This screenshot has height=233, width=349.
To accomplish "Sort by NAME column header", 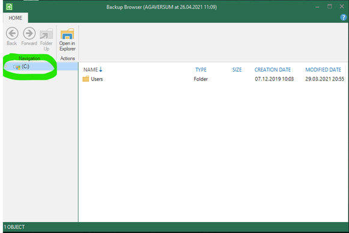I will point(91,70).
